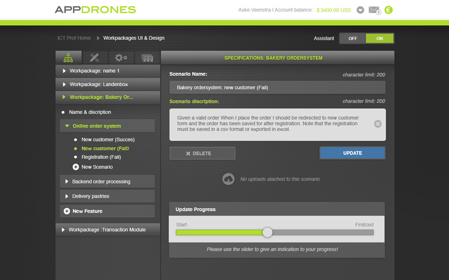Open the account dropdown arrow

point(360,10)
